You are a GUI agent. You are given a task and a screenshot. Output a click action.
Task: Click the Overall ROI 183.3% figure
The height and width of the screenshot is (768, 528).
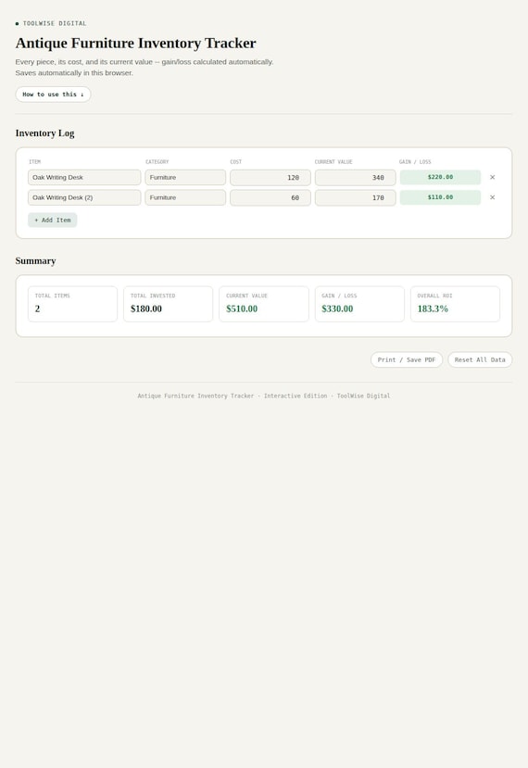point(433,308)
